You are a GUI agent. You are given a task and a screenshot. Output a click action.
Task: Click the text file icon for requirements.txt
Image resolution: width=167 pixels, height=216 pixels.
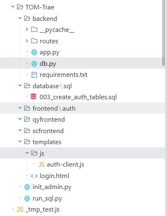pyautogui.click(x=34, y=75)
